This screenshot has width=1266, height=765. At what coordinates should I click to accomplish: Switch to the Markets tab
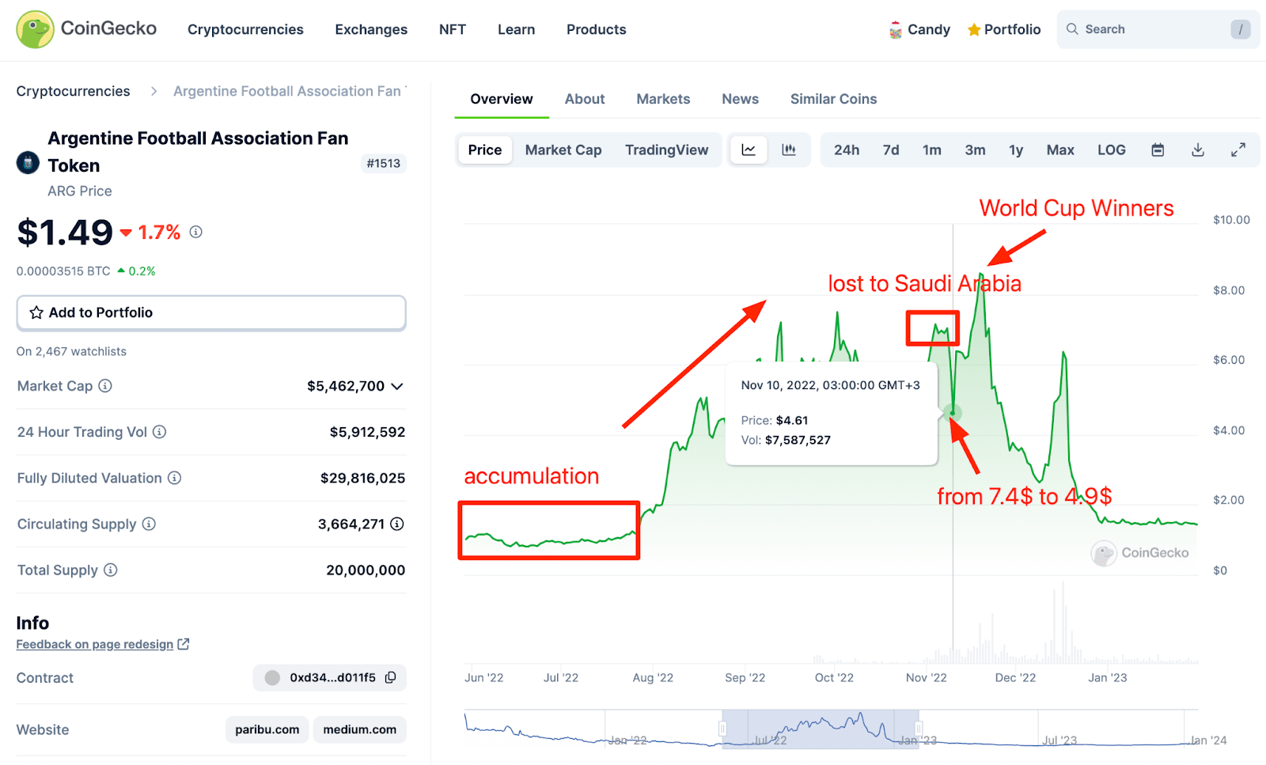tap(663, 99)
